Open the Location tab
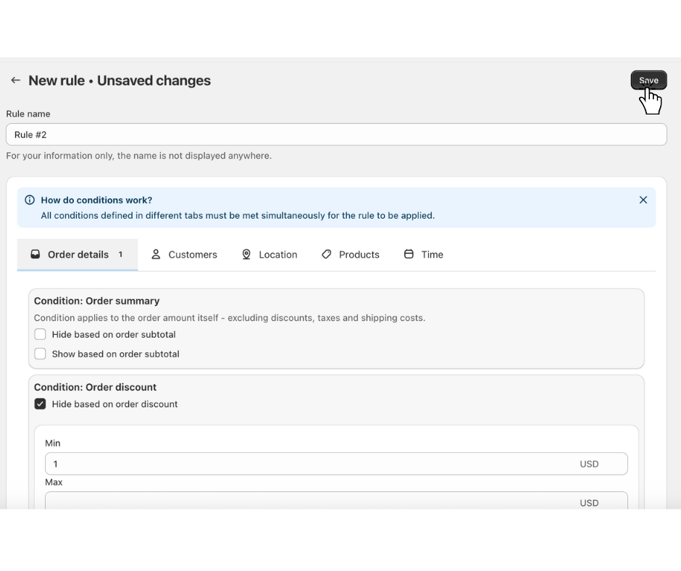Image resolution: width=681 pixels, height=571 pixels. click(278, 254)
